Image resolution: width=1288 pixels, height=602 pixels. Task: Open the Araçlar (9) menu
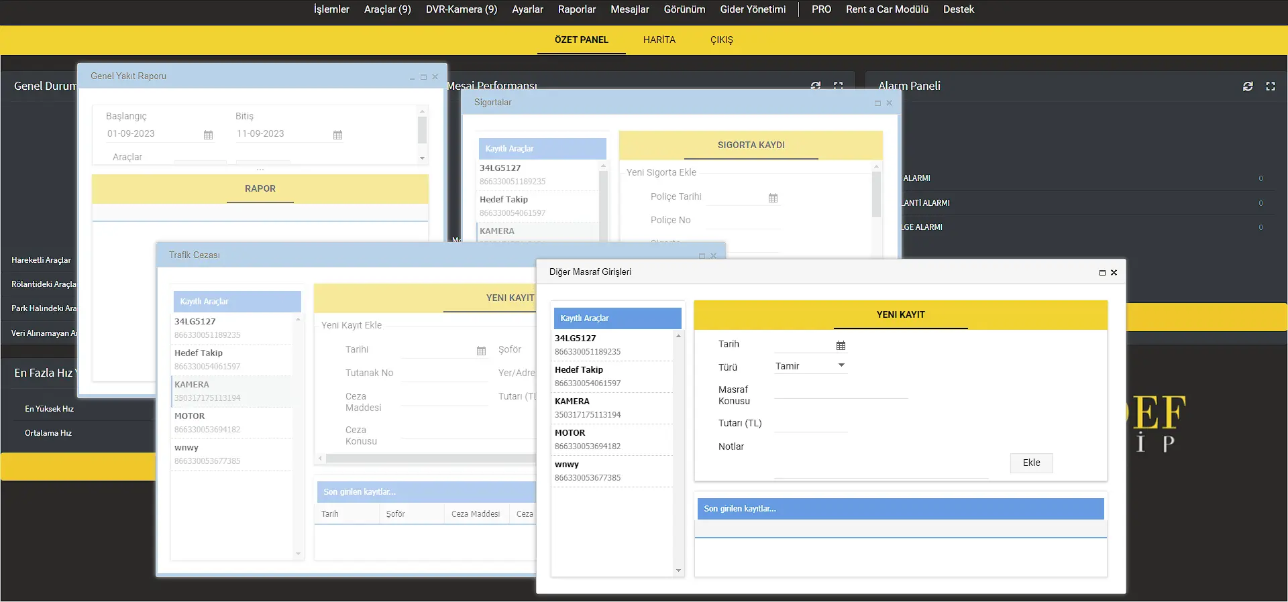(387, 9)
